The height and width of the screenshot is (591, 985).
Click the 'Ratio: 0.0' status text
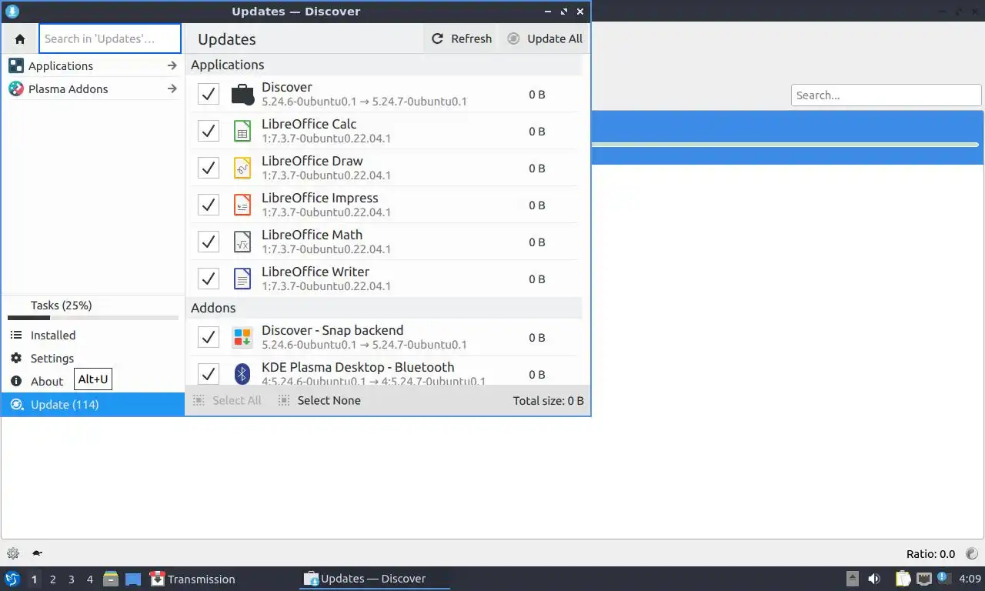pos(930,554)
